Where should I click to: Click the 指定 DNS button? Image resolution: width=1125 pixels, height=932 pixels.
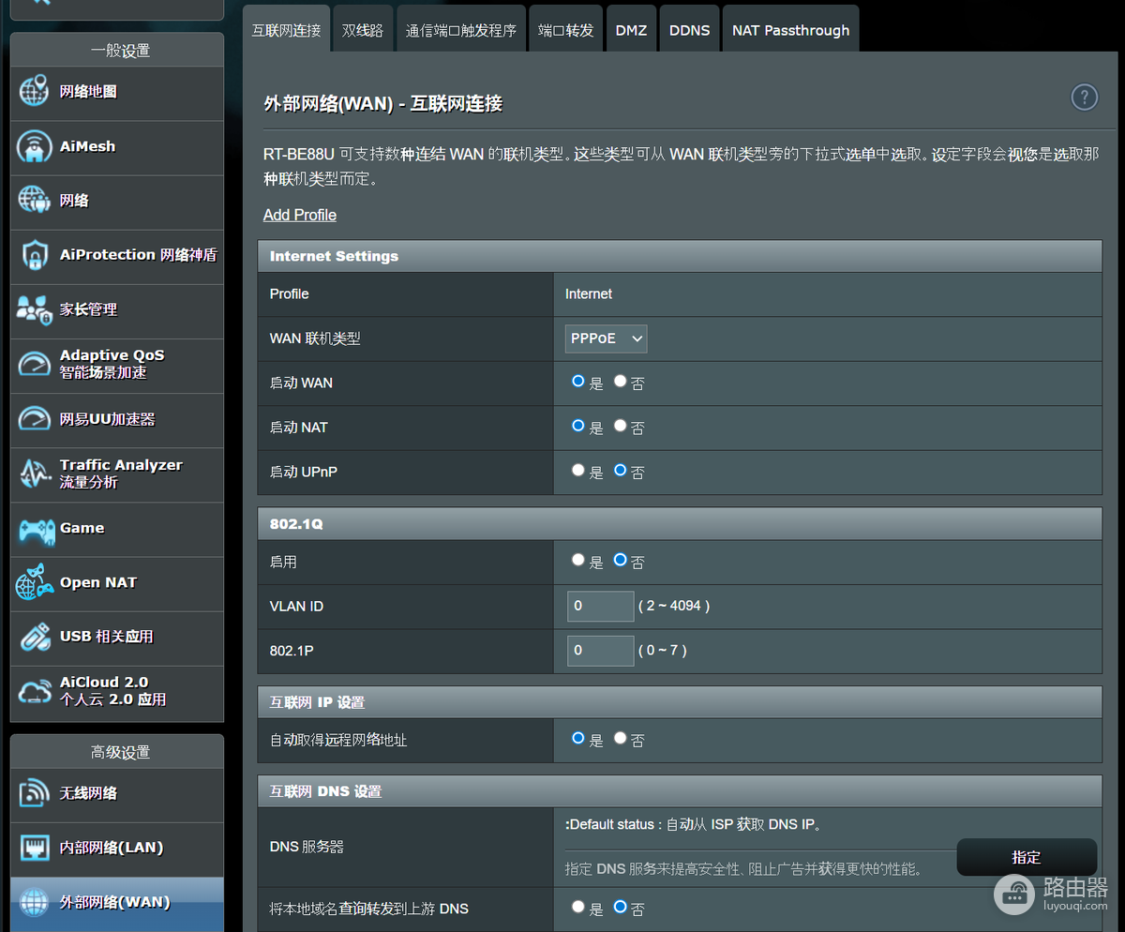[1027, 857]
